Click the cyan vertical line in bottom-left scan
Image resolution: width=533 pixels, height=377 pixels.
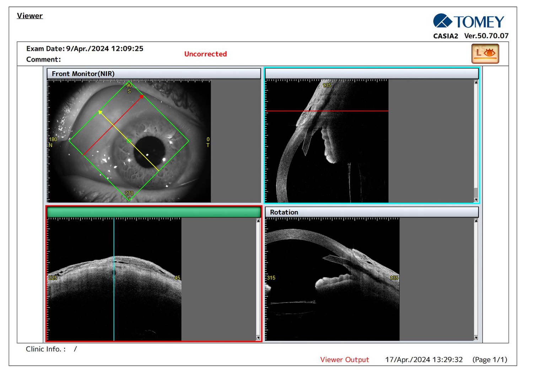114,279
